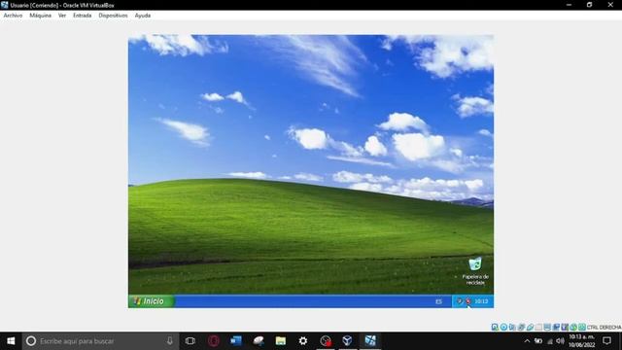Click the Inicio start button in Windows XP

click(x=151, y=301)
